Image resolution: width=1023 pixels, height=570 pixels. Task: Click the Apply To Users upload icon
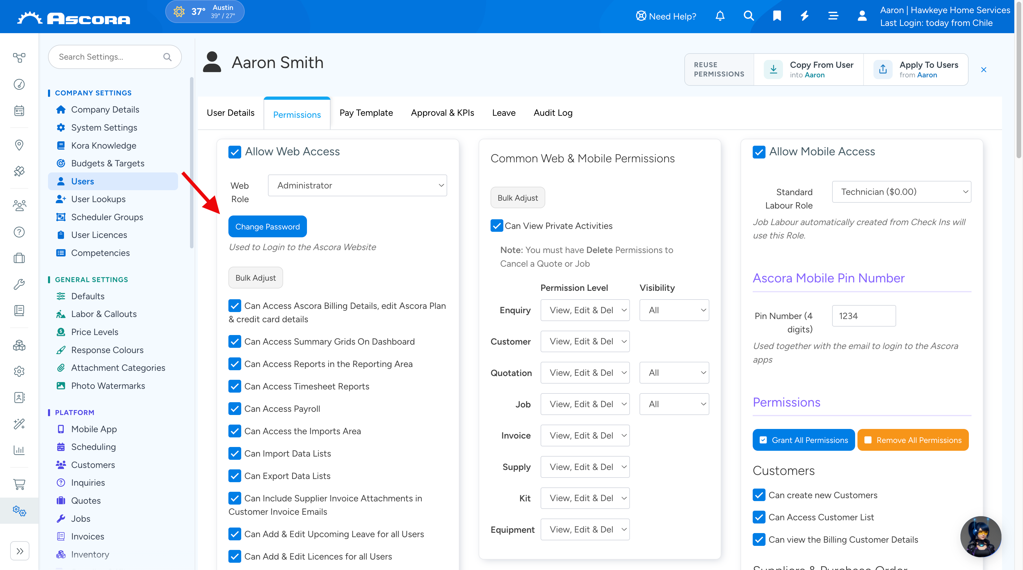883,70
